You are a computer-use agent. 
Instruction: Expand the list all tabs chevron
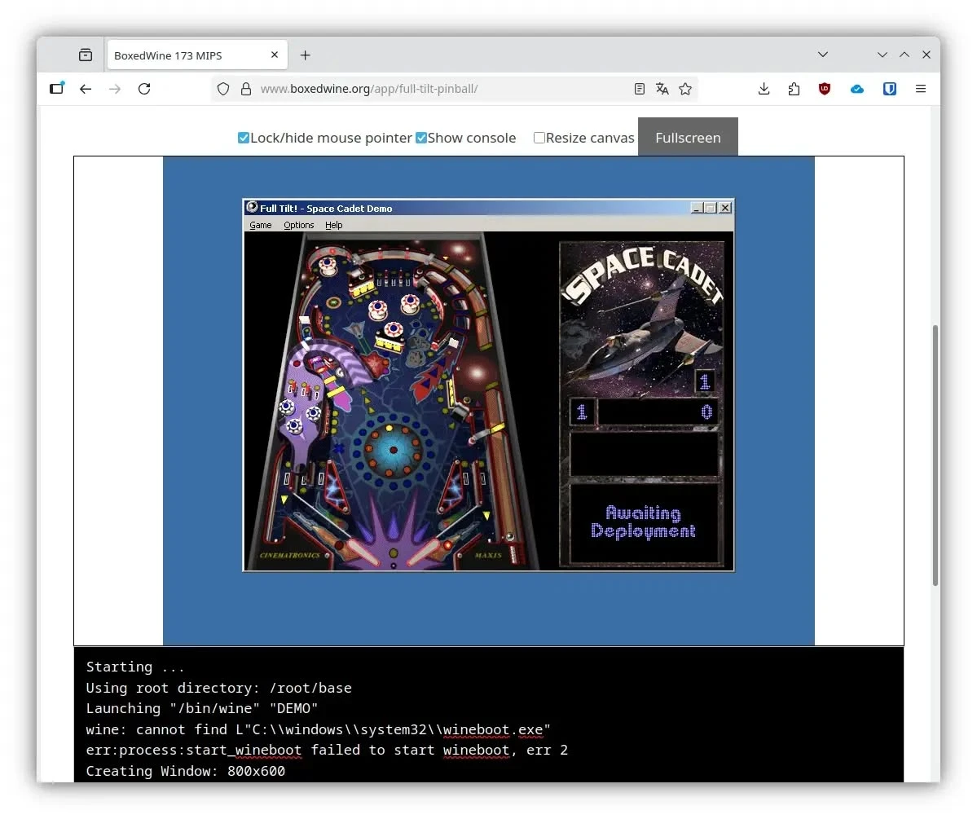pyautogui.click(x=823, y=55)
